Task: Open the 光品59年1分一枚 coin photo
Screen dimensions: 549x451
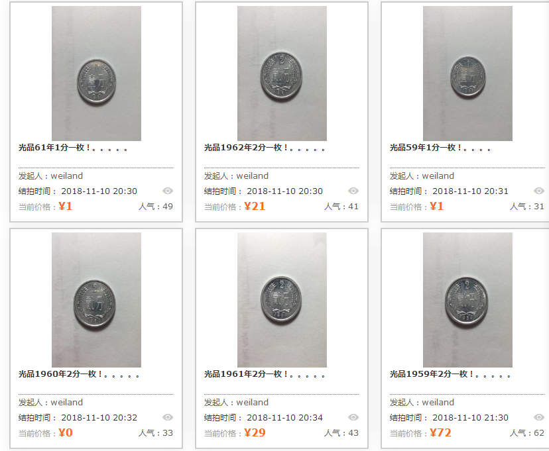Action: (467, 74)
